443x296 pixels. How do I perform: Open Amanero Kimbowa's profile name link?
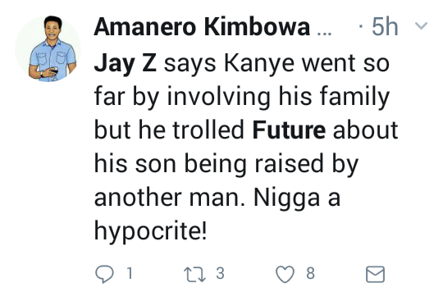tap(202, 27)
